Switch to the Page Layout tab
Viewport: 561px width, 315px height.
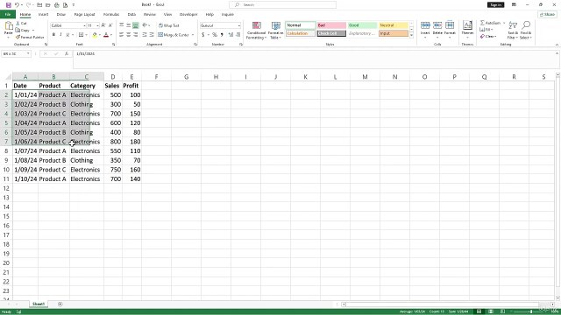(x=84, y=14)
